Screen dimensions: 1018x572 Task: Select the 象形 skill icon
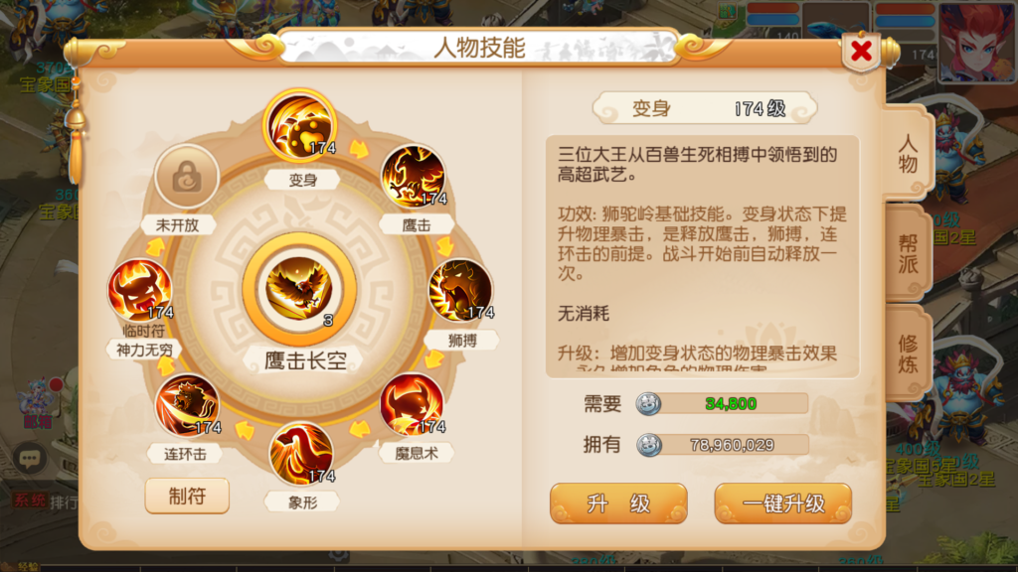click(x=300, y=453)
